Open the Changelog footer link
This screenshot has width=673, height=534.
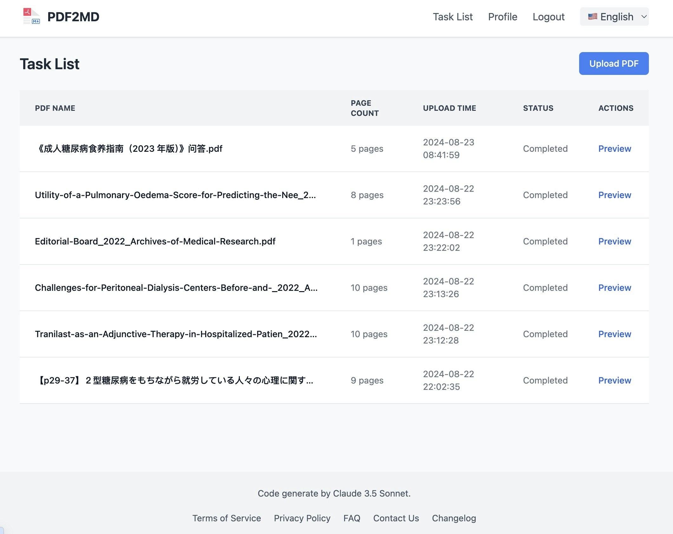click(x=454, y=518)
